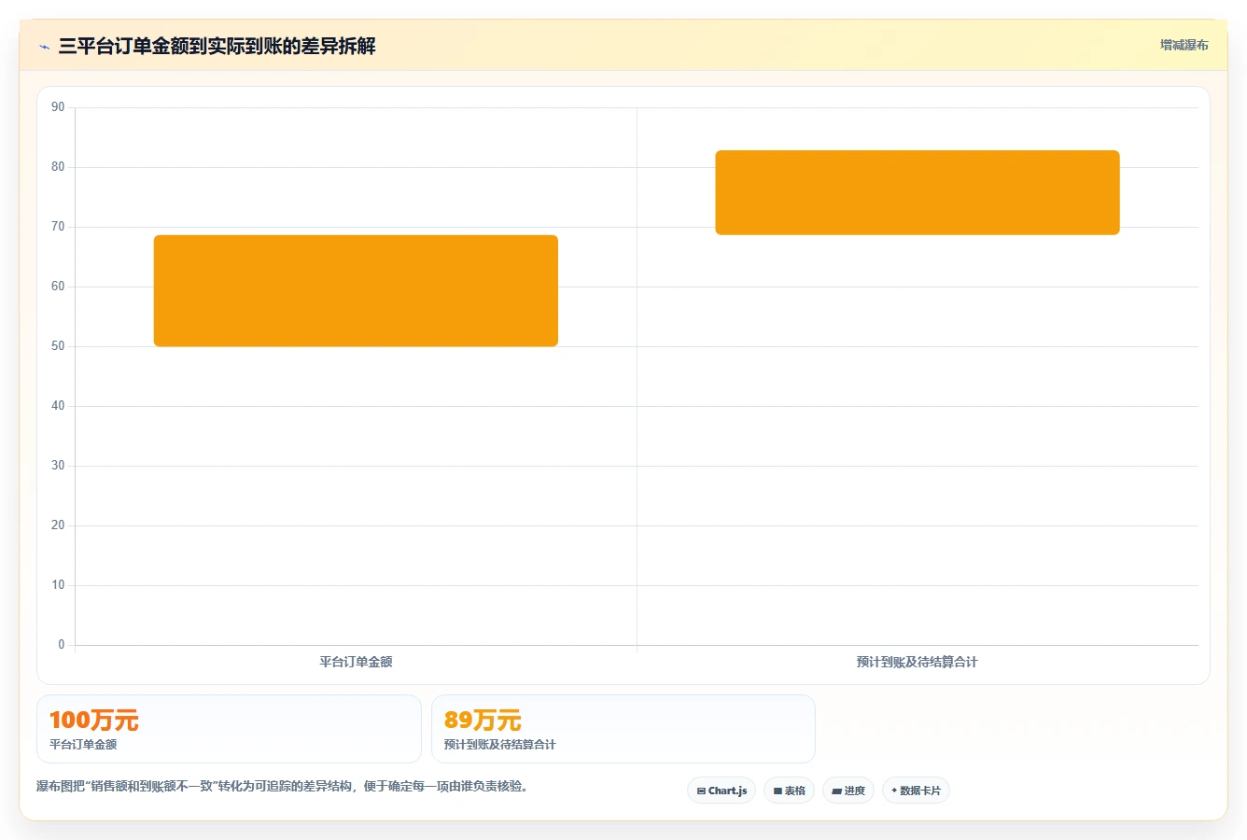Click the y-axis value 90

coord(58,107)
